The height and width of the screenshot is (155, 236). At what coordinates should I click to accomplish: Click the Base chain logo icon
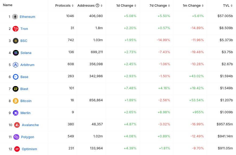[x=16, y=77]
